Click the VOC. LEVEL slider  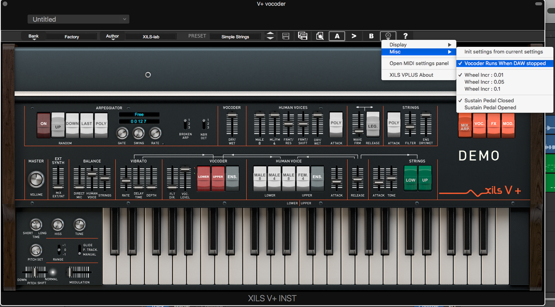pyautogui.click(x=185, y=178)
